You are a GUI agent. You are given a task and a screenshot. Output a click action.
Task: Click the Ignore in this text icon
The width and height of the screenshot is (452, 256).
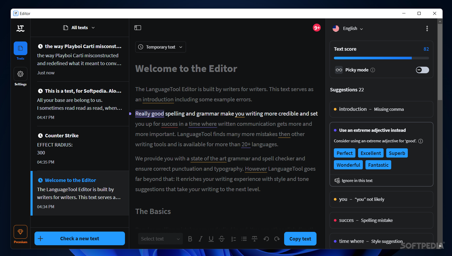click(337, 180)
